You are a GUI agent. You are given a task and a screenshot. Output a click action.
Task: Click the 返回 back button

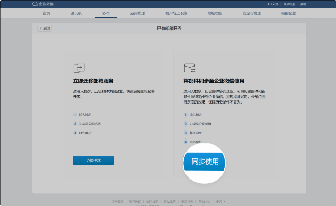(x=45, y=28)
